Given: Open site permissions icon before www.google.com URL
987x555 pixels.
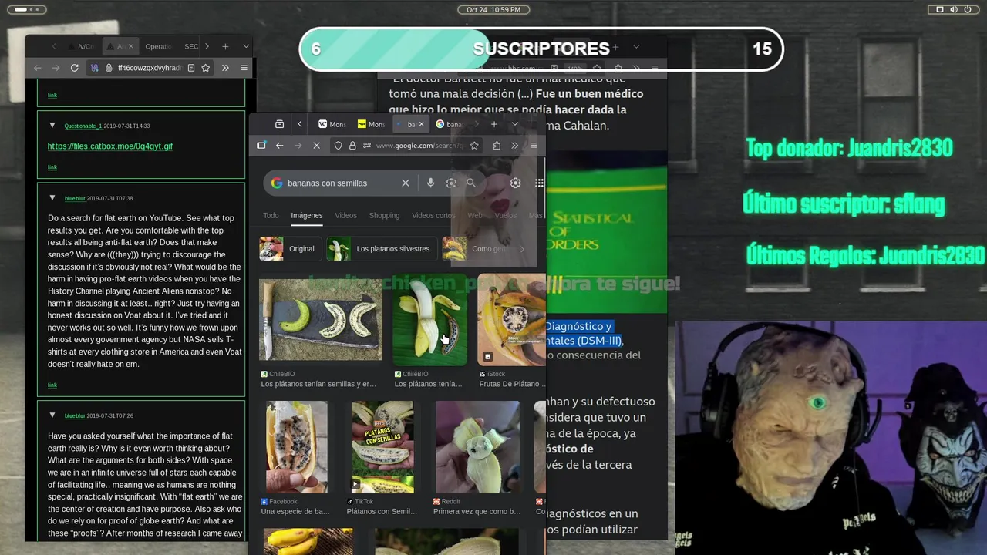Looking at the screenshot, I should click(x=367, y=146).
